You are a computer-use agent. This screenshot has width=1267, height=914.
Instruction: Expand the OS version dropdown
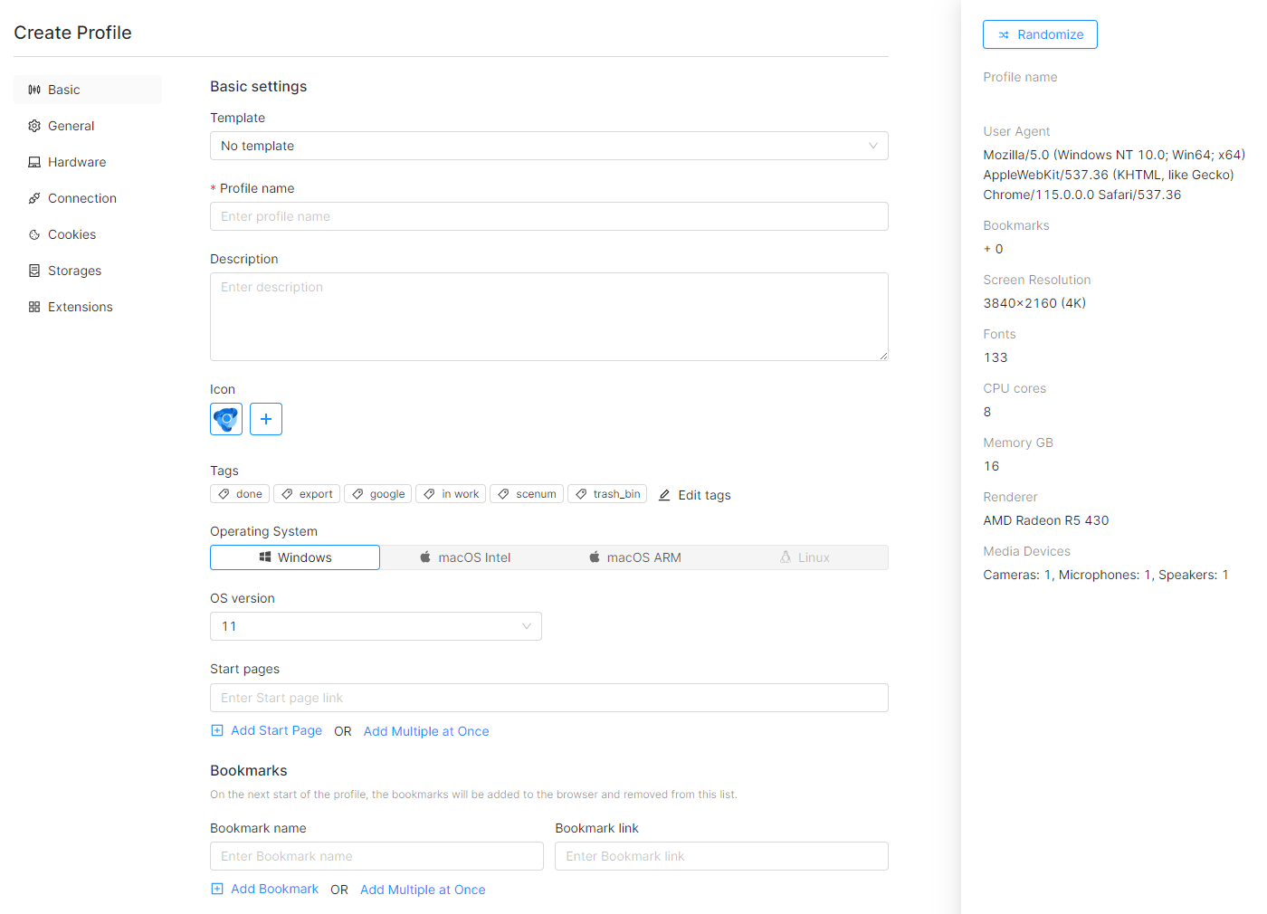[x=376, y=626]
